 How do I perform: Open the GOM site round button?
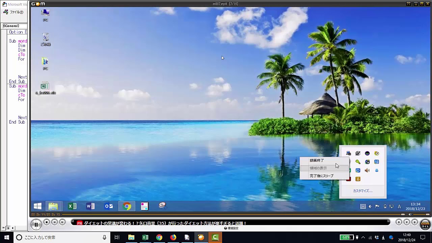pos(425,224)
